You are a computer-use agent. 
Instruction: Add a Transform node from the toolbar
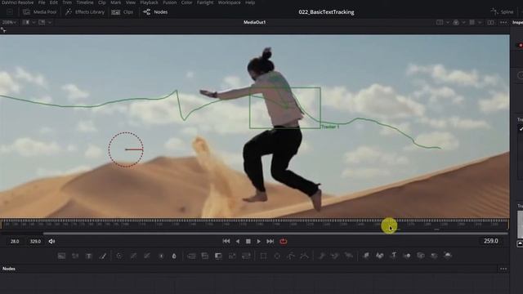coord(246,256)
